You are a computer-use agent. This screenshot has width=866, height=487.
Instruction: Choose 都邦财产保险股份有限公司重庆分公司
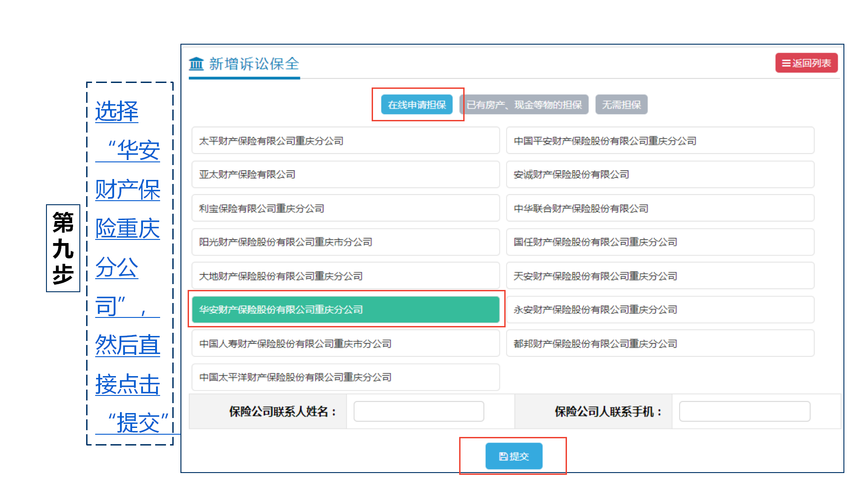click(x=660, y=344)
